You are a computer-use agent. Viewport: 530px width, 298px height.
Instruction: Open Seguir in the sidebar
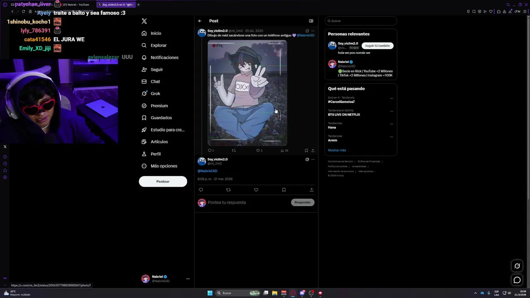[x=152, y=70]
